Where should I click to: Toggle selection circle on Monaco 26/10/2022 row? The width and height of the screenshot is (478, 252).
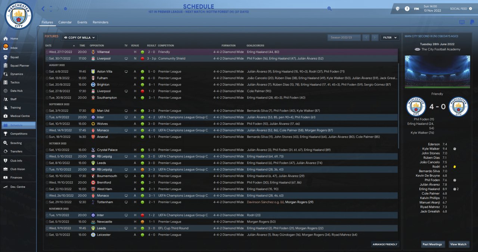pyautogui.click(x=47, y=195)
